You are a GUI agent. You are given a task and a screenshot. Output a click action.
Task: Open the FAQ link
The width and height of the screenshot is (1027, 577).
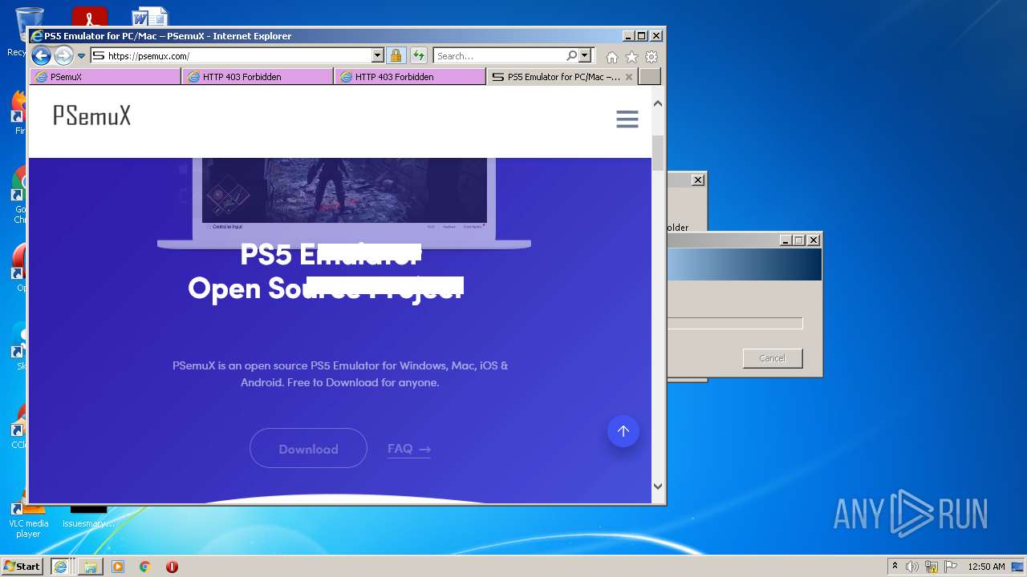tap(409, 450)
